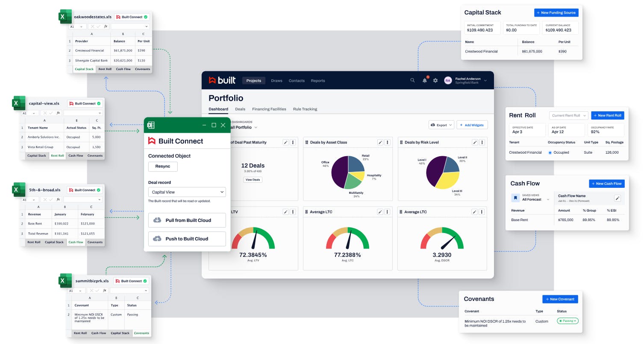The image size is (644, 344).
Task: Open options menu on the 72.3845% LTV widget
Action: pos(293,212)
